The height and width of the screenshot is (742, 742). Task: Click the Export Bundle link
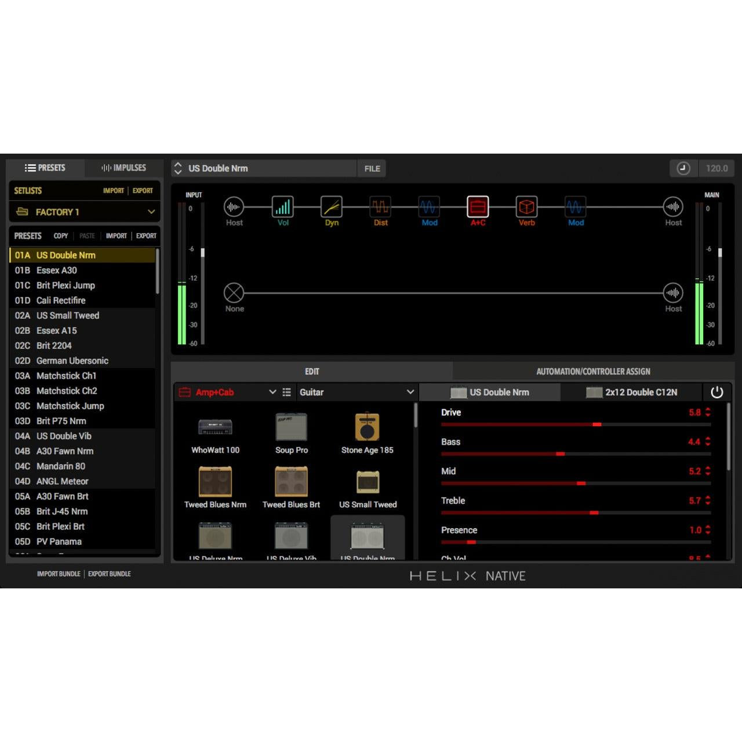pos(109,574)
